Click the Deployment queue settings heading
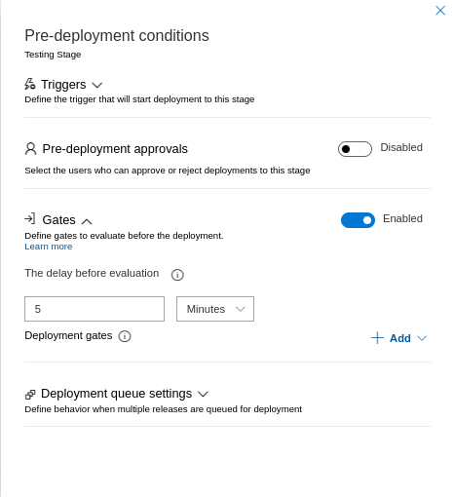Screen dimensions: 454x497 116,394
